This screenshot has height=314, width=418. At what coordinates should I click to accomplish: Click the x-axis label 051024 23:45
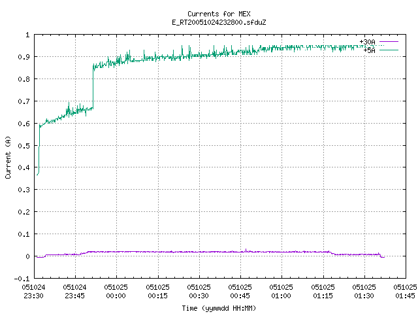tap(75, 292)
